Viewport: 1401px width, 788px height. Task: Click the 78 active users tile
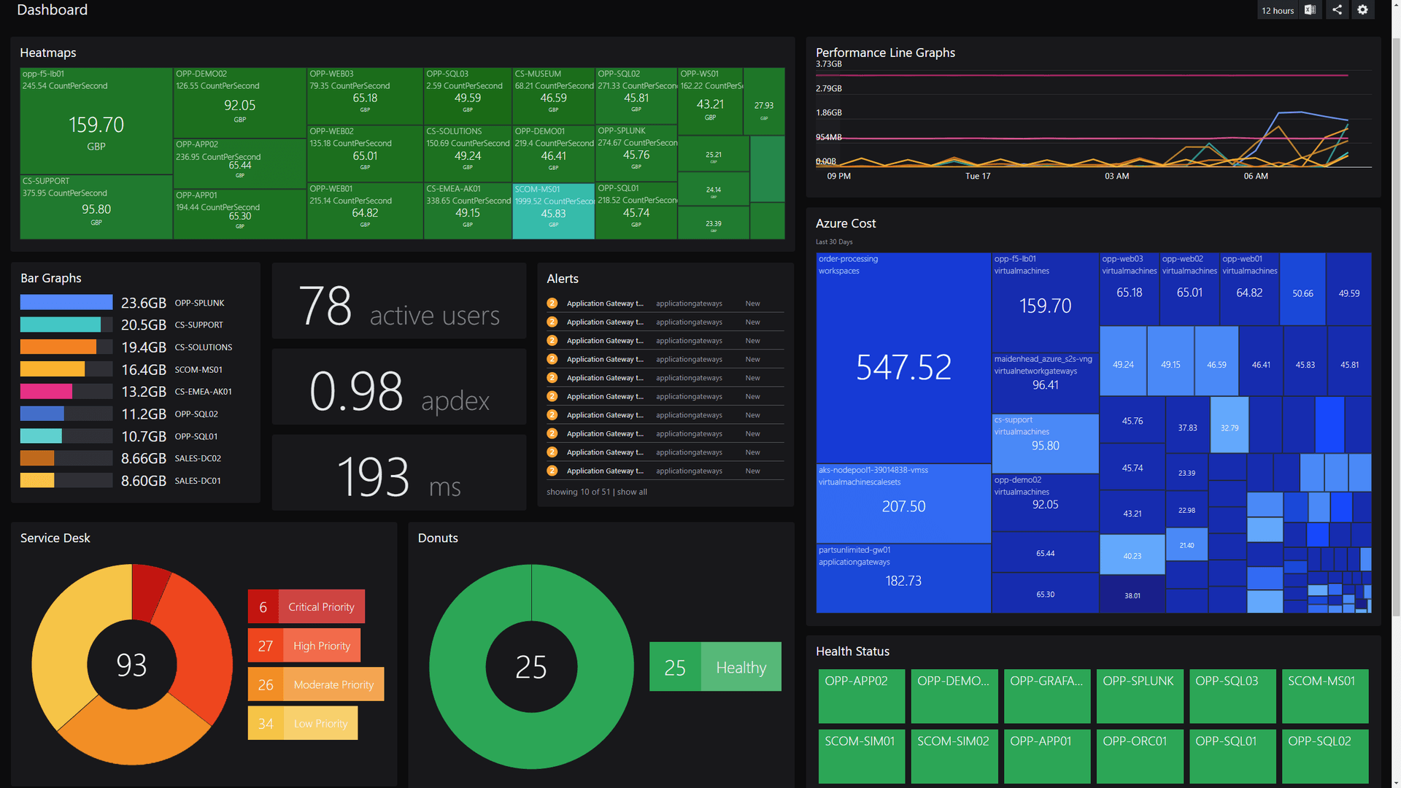tap(398, 301)
